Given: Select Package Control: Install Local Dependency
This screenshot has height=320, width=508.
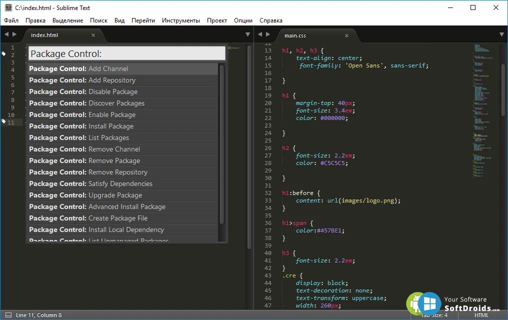Looking at the screenshot, I should pos(123,229).
